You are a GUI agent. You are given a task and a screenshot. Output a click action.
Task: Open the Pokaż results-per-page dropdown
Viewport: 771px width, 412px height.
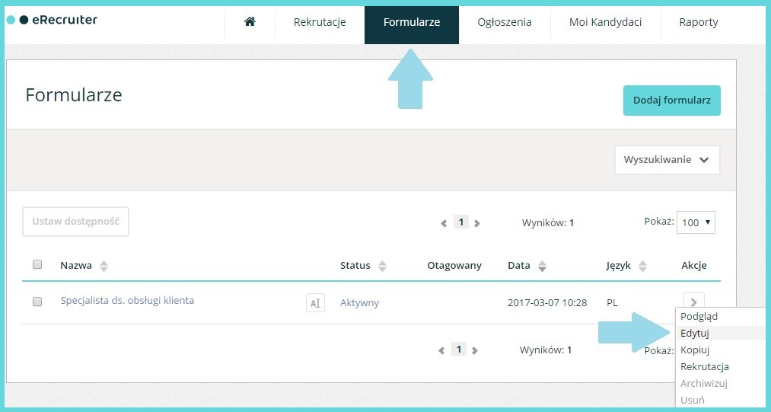696,222
